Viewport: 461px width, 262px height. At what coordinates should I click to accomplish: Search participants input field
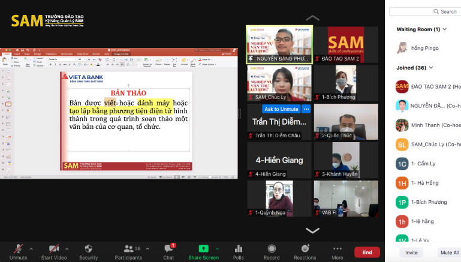point(425,11)
